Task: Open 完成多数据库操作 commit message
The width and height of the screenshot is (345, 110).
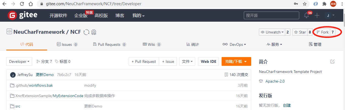Action: (x=100, y=96)
